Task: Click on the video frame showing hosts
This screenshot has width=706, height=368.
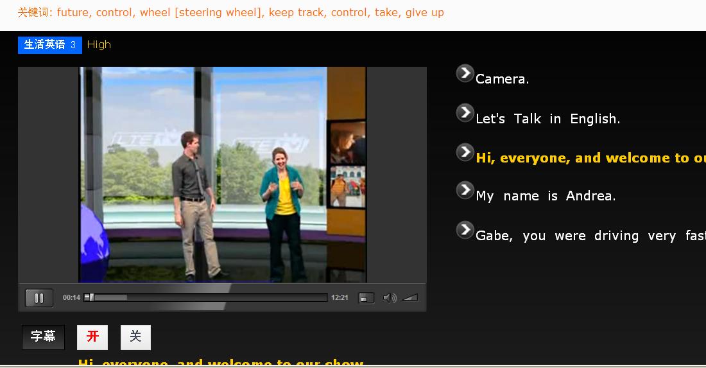Action: 223,175
